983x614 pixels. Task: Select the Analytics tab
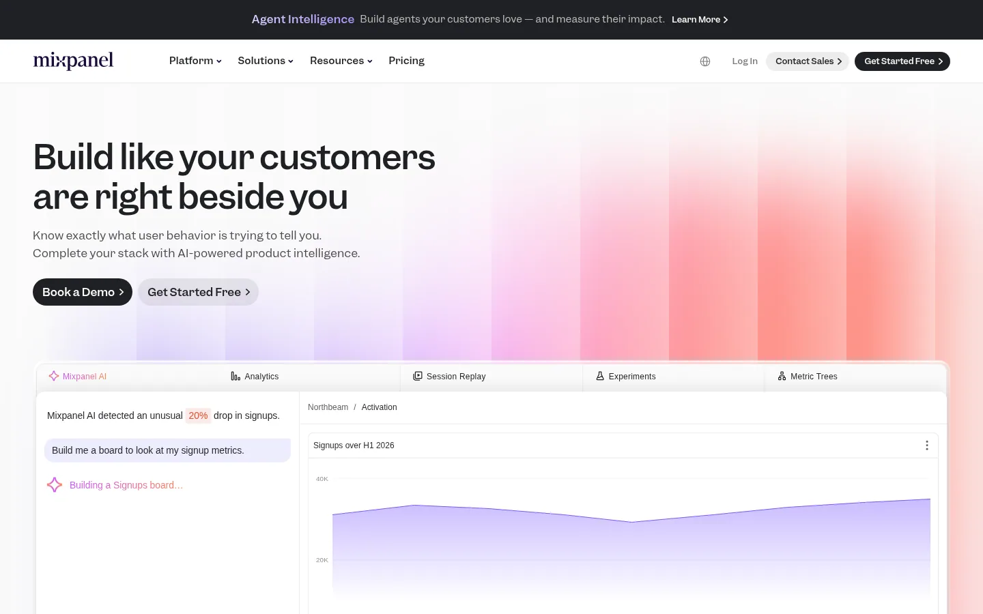point(309,377)
